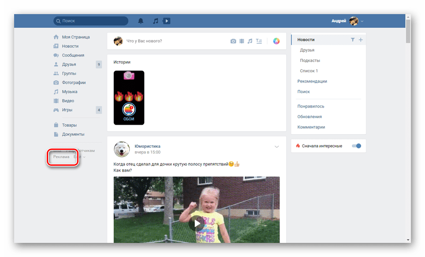Select the Подкасты filter
The height and width of the screenshot is (257, 425).
[x=310, y=60]
